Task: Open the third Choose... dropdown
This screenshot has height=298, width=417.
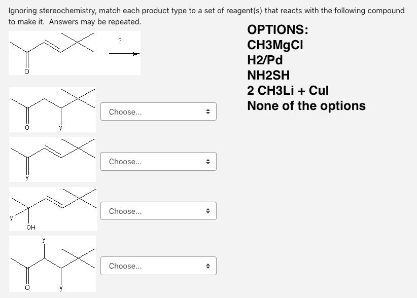Action: [x=158, y=211]
